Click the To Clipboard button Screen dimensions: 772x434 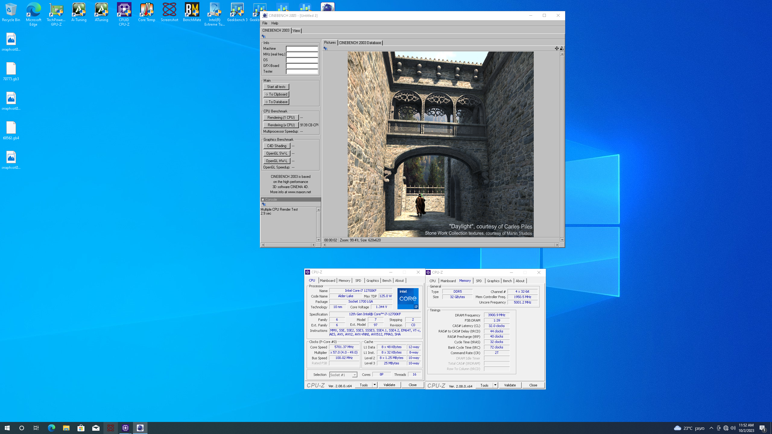pyautogui.click(x=276, y=94)
